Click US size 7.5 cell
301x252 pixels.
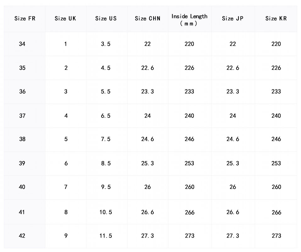tap(106, 139)
